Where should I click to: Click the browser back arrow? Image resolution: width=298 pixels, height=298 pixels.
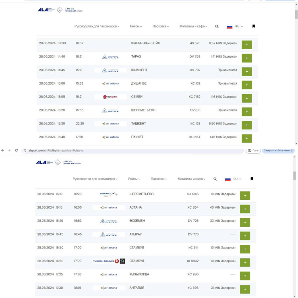pos(3,150)
